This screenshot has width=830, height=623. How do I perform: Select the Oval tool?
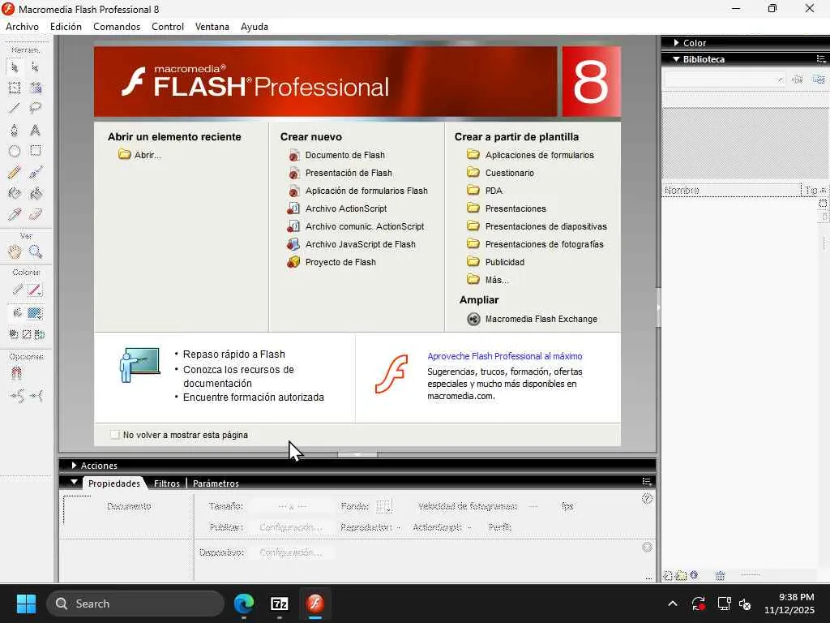15,151
